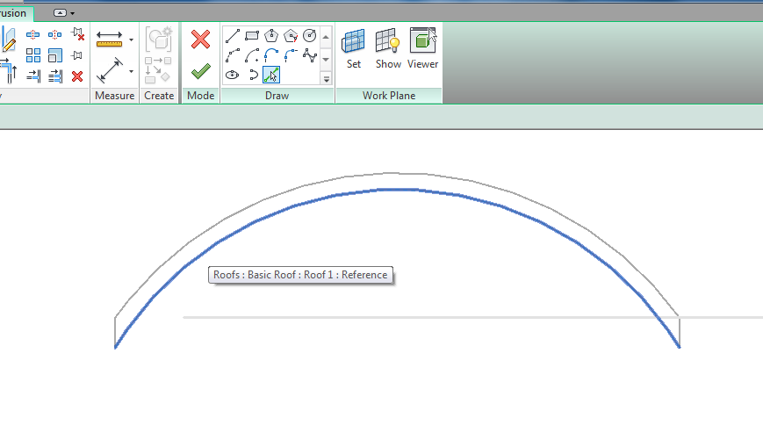Select the Rectangle draw tool
This screenshot has height=447, width=763.
(x=252, y=36)
